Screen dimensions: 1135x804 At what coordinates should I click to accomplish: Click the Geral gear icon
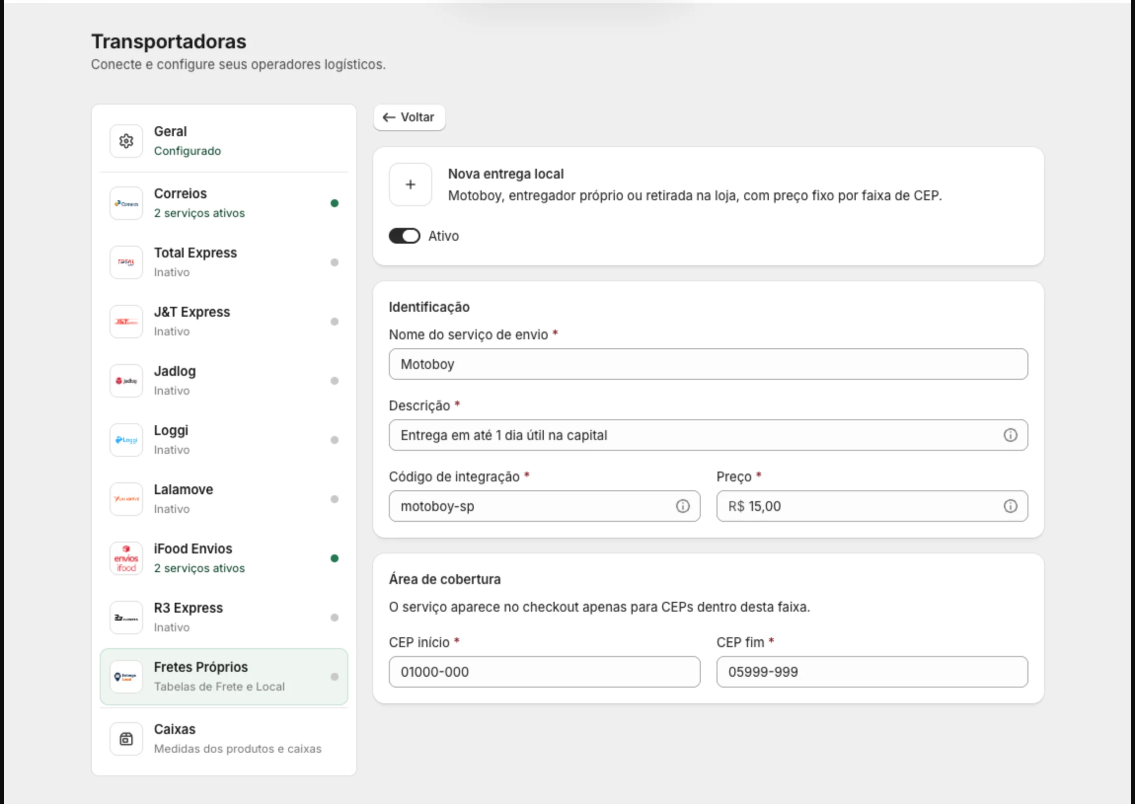(x=126, y=141)
